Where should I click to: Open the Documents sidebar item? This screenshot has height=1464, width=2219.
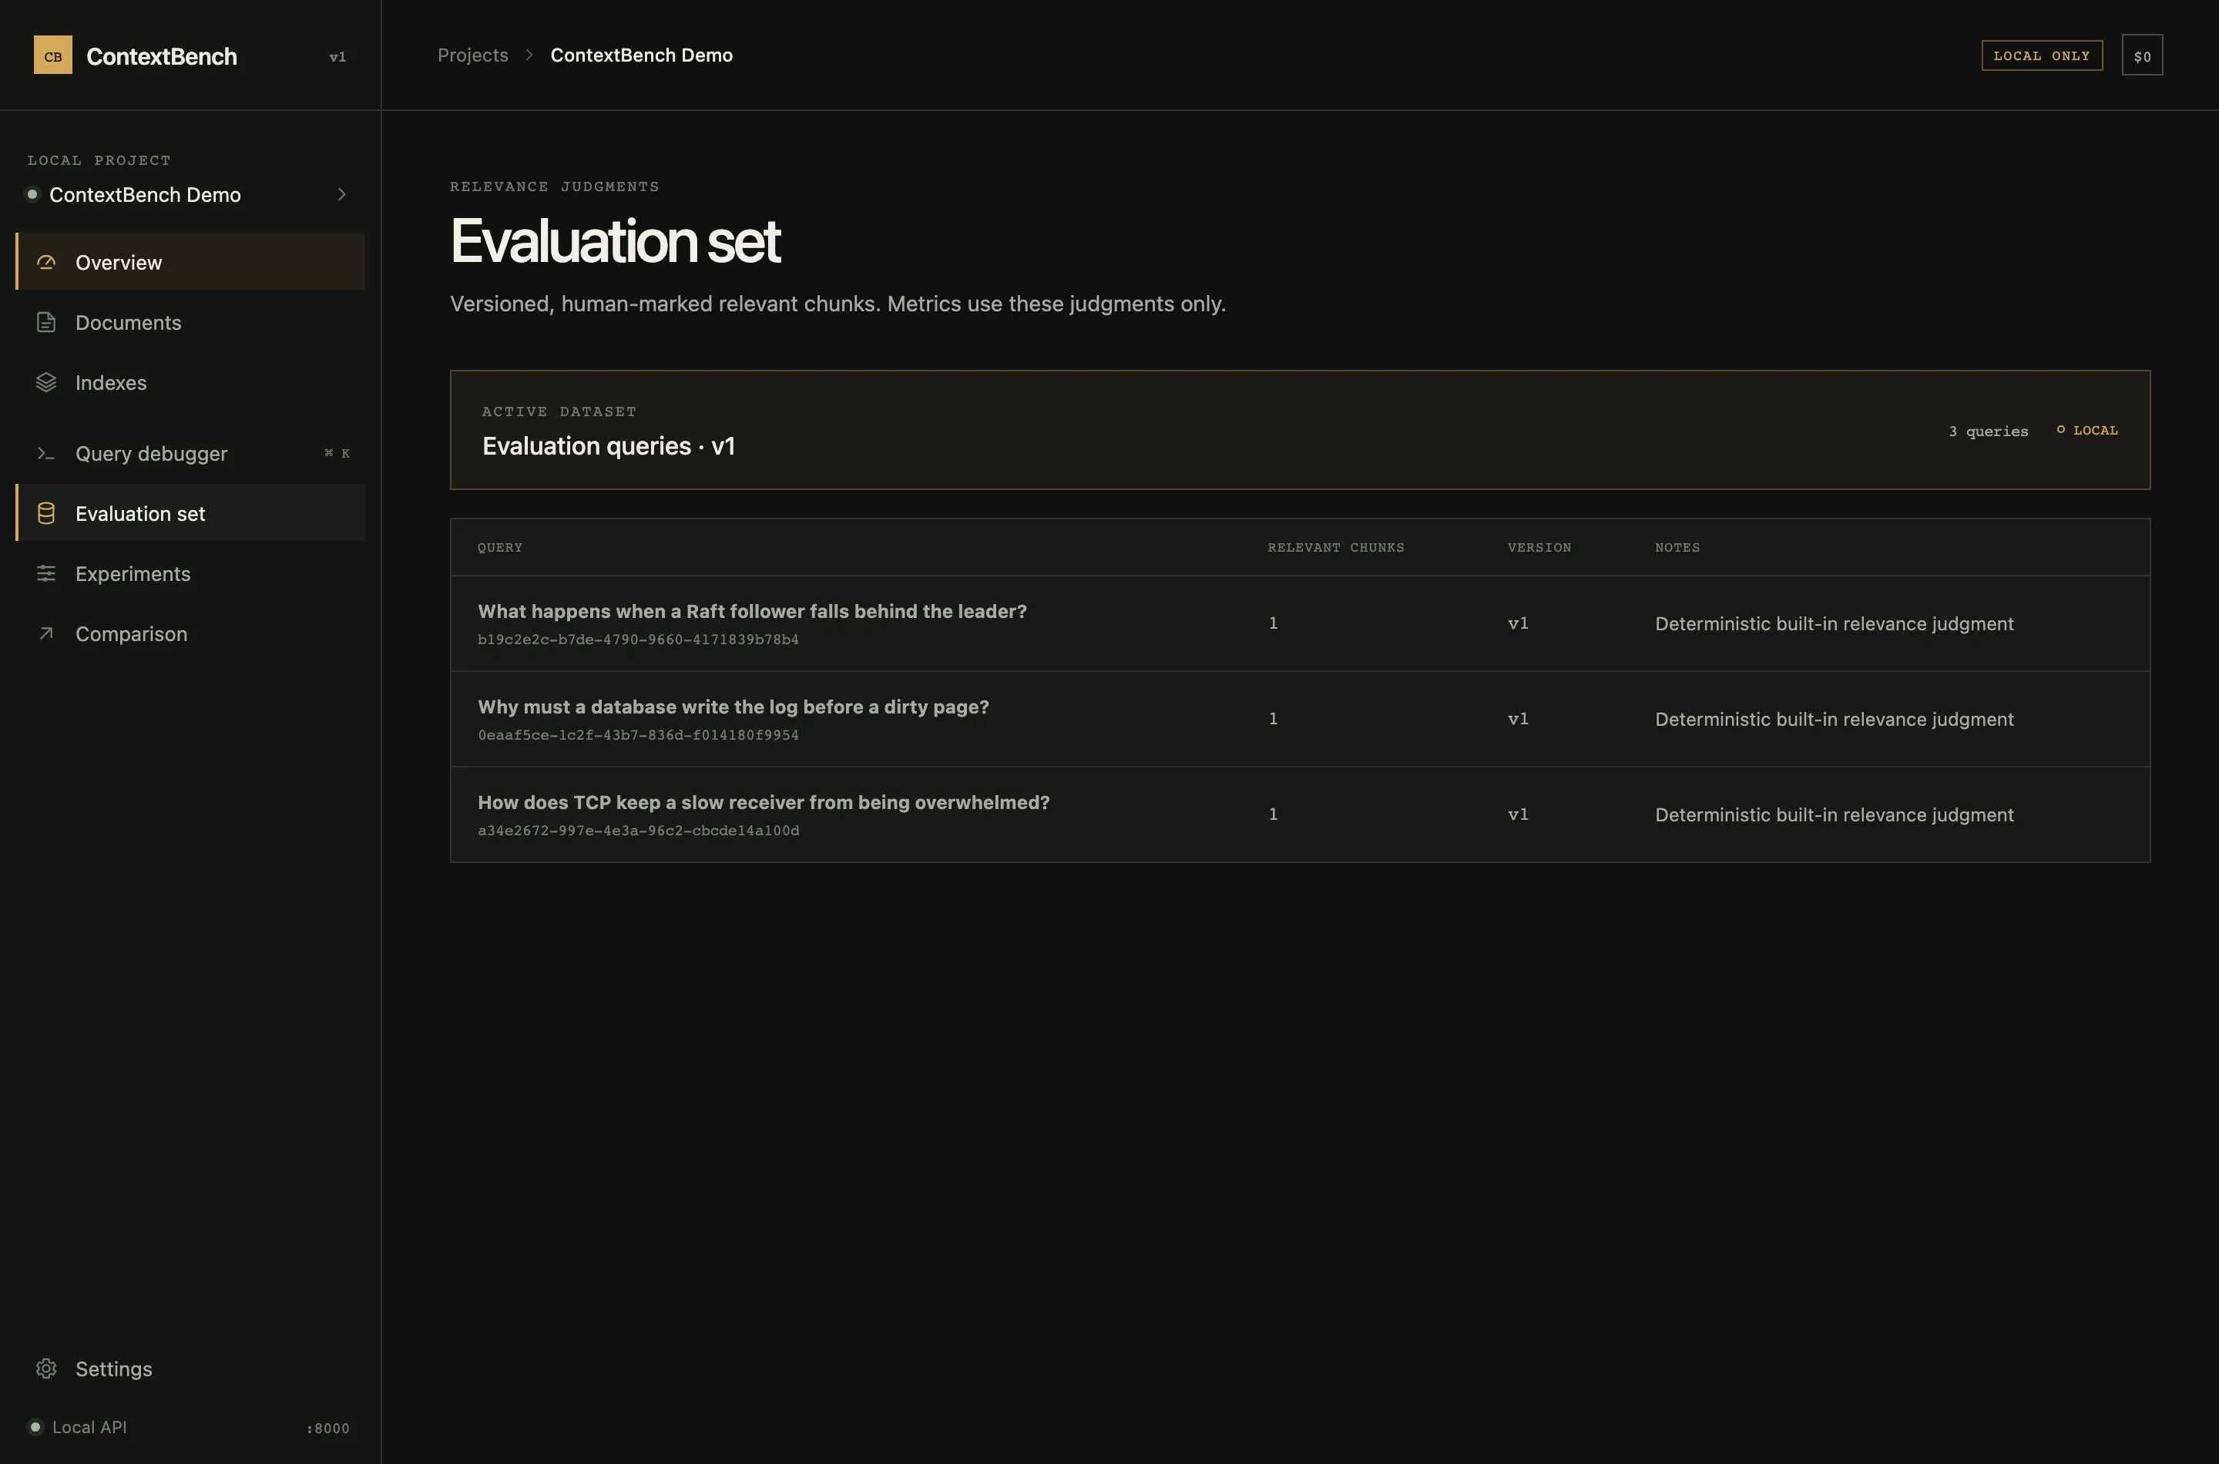190,322
